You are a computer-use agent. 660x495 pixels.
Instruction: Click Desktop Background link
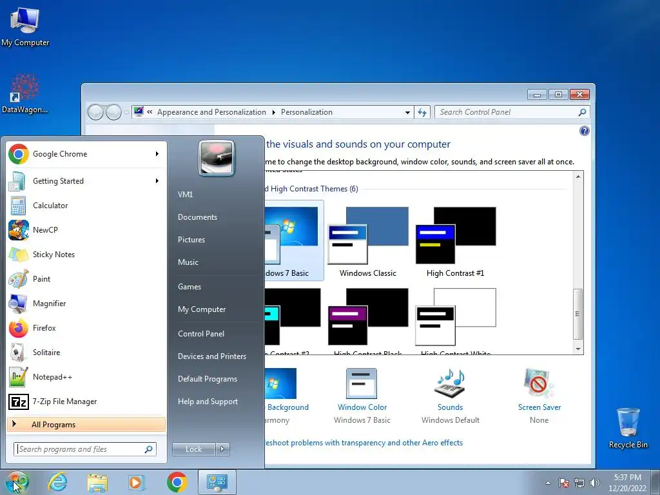click(x=288, y=407)
